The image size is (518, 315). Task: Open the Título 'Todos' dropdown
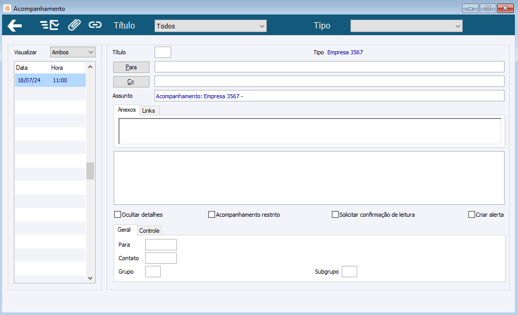click(x=210, y=26)
